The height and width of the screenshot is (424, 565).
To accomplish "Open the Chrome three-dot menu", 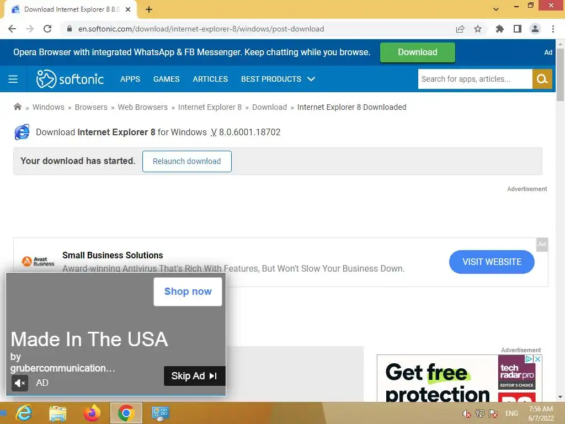I will click(x=553, y=29).
